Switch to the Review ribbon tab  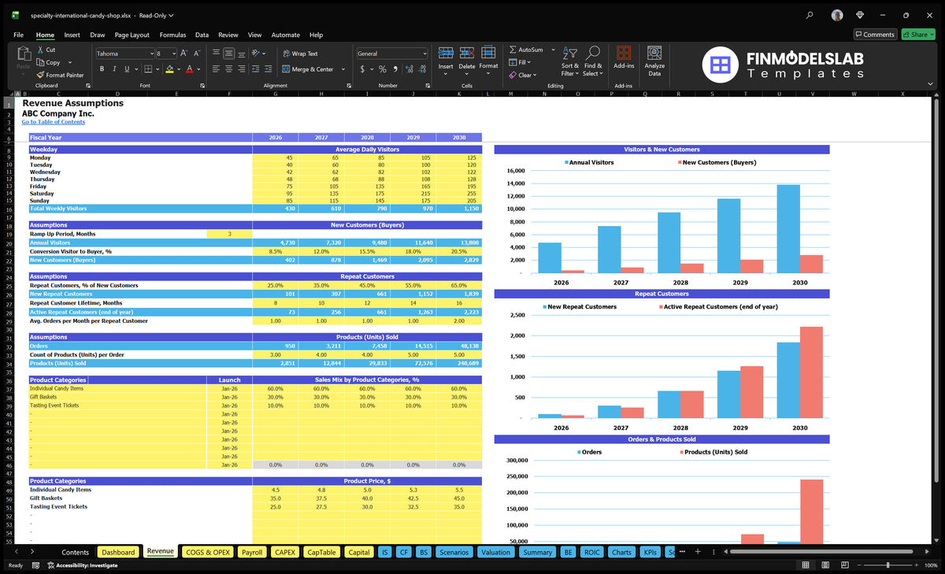(228, 35)
